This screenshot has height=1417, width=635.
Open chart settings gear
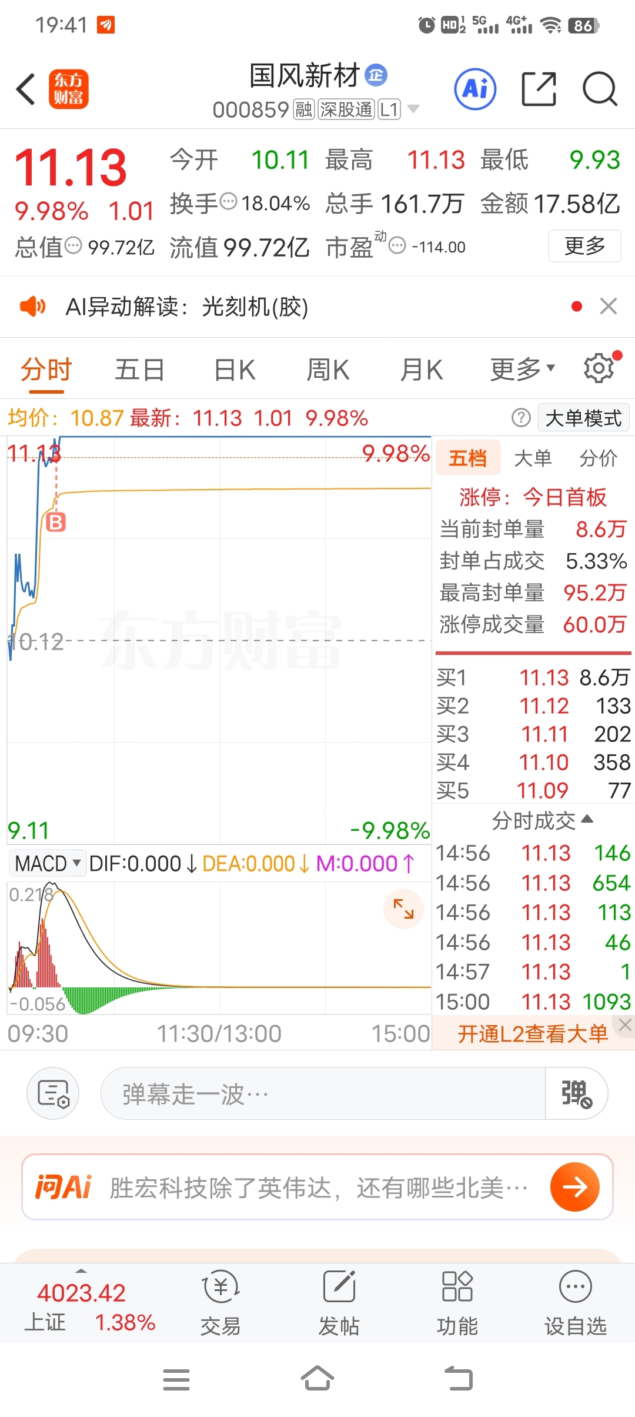[x=599, y=368]
